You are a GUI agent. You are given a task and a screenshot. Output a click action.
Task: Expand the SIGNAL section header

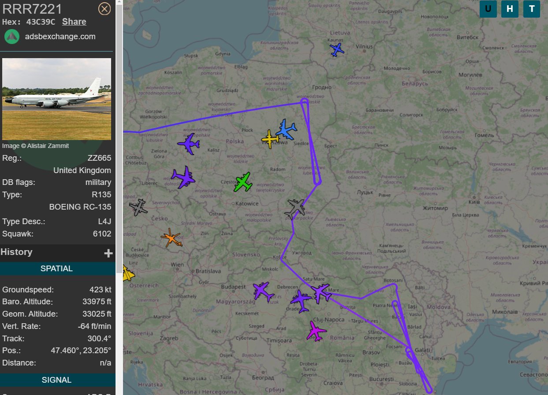57,380
